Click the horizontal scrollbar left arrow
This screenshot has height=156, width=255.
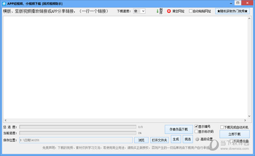click(x=6, y=120)
